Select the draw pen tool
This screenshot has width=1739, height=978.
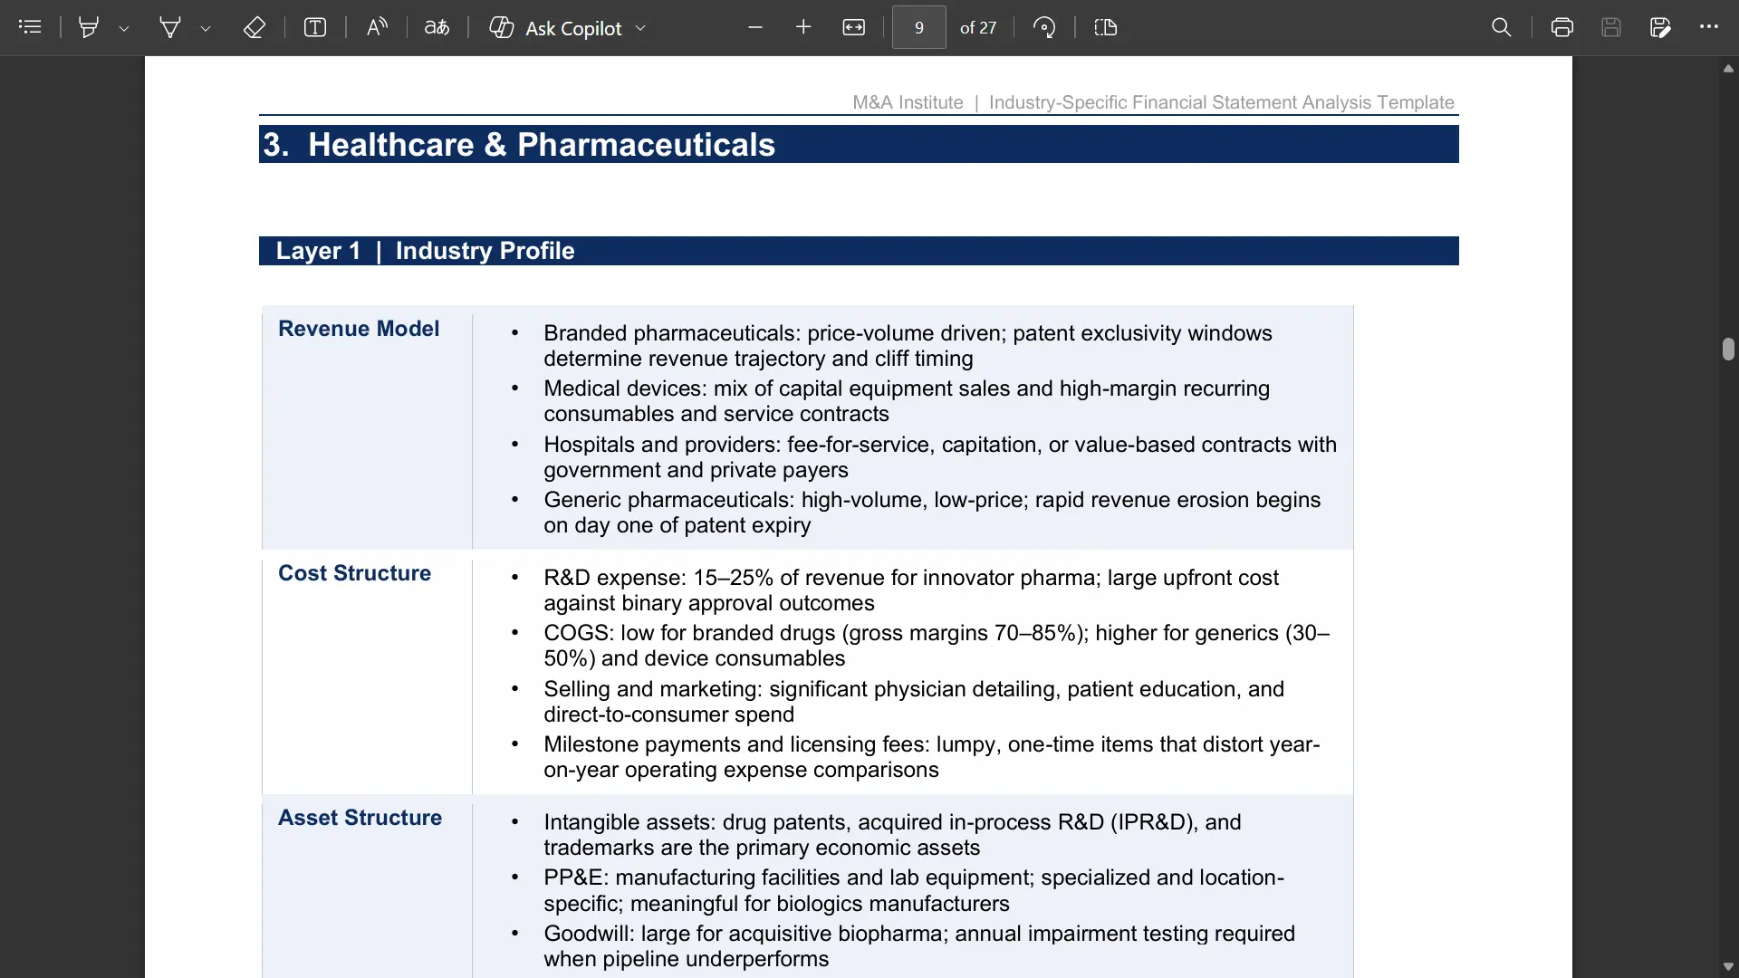pos(169,27)
